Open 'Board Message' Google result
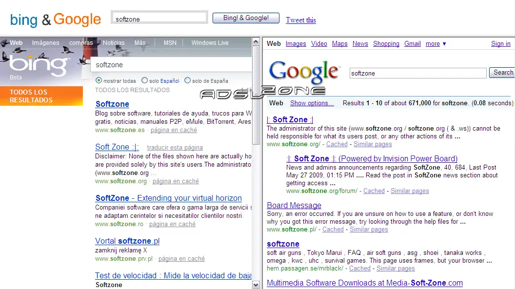The height and width of the screenshot is (289, 515). (x=294, y=205)
